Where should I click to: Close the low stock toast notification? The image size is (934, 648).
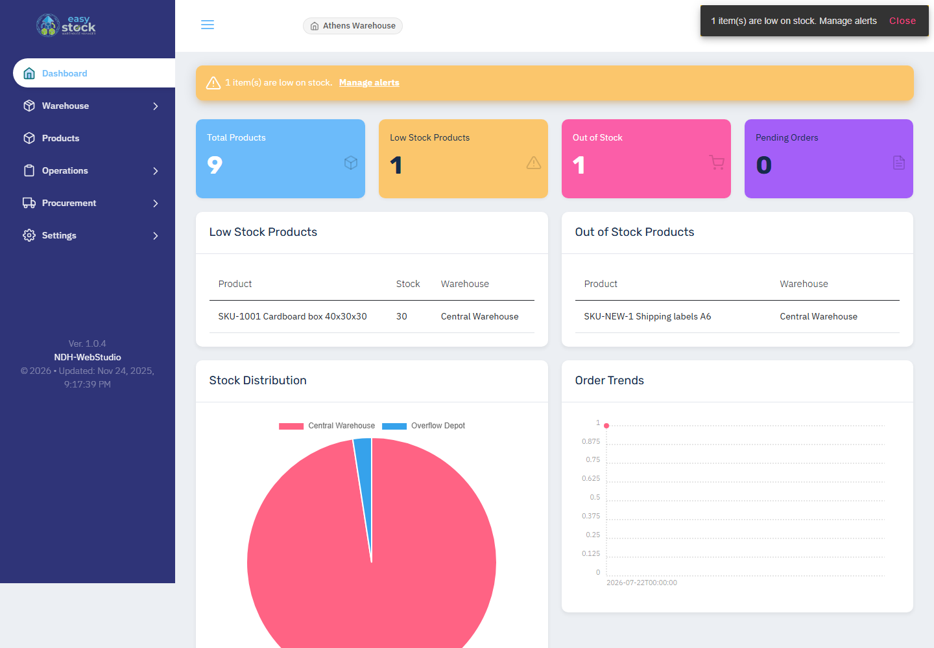[x=902, y=21]
